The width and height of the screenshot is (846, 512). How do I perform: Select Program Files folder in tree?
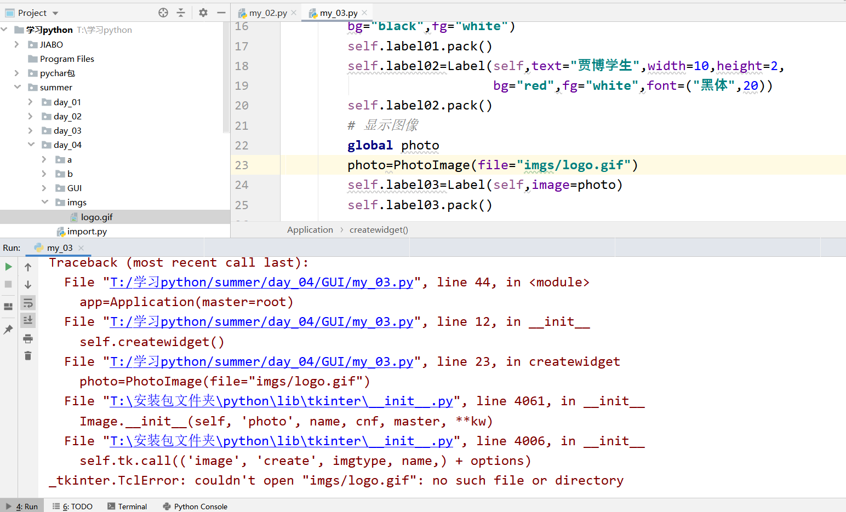tap(66, 59)
